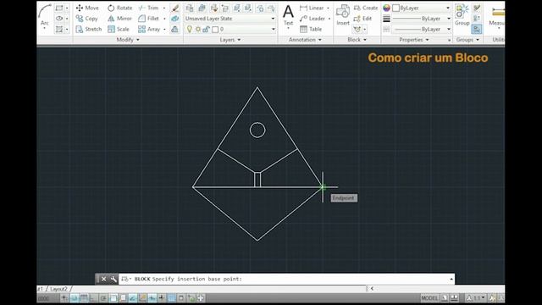The height and width of the screenshot is (305, 542).
Task: Toggle Polar Tracking in status bar
Action: (103, 297)
